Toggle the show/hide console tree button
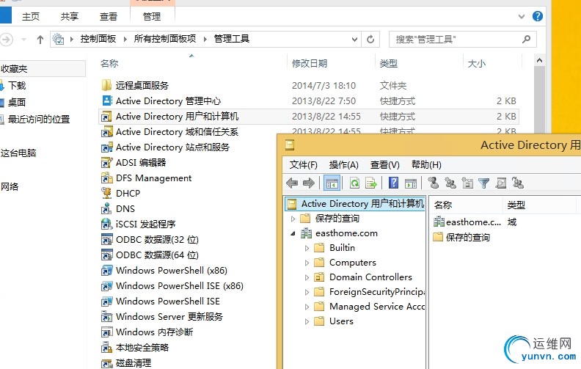Screen dimensions: 581x369 point(332,183)
